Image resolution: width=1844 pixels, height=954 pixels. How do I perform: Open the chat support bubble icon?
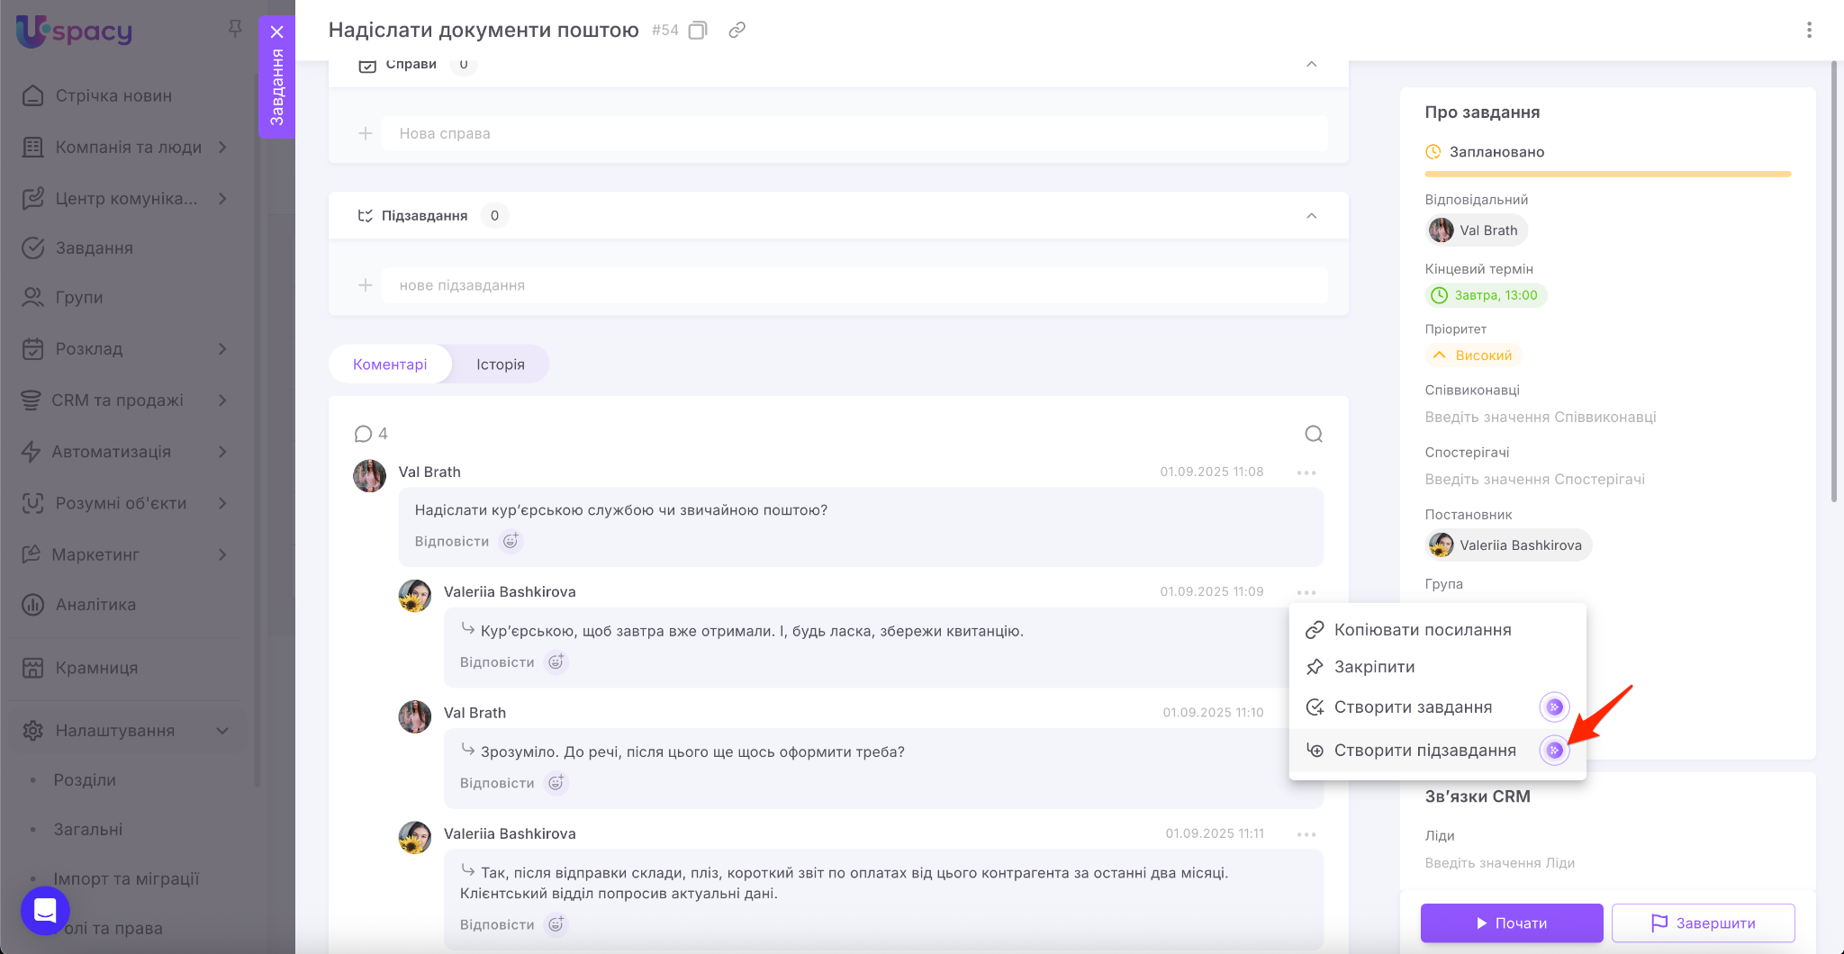pyautogui.click(x=45, y=910)
